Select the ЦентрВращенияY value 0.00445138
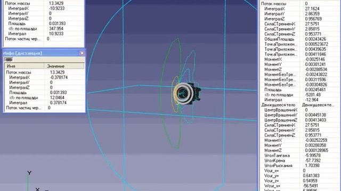 point(315,115)
